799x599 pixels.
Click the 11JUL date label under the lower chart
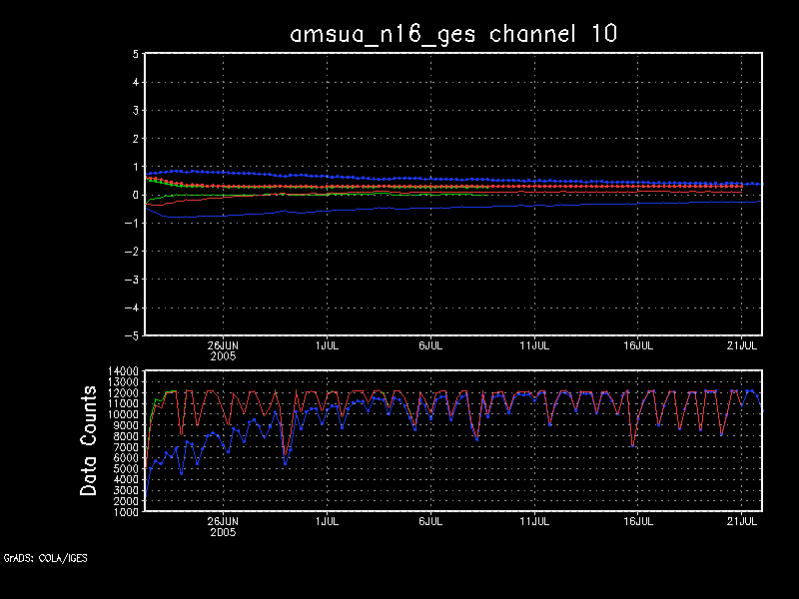click(x=535, y=521)
